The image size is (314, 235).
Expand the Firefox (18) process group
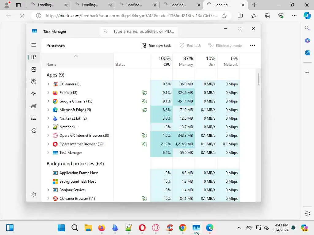pyautogui.click(x=48, y=92)
